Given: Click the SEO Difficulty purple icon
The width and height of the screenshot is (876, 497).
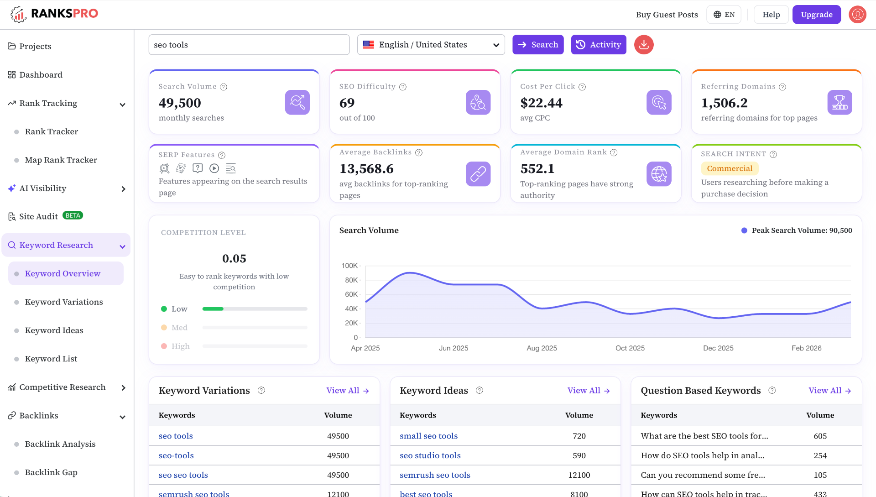Looking at the screenshot, I should pyautogui.click(x=478, y=102).
